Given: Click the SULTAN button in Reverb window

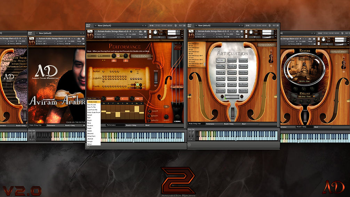Looking at the screenshot, I should (339, 52).
